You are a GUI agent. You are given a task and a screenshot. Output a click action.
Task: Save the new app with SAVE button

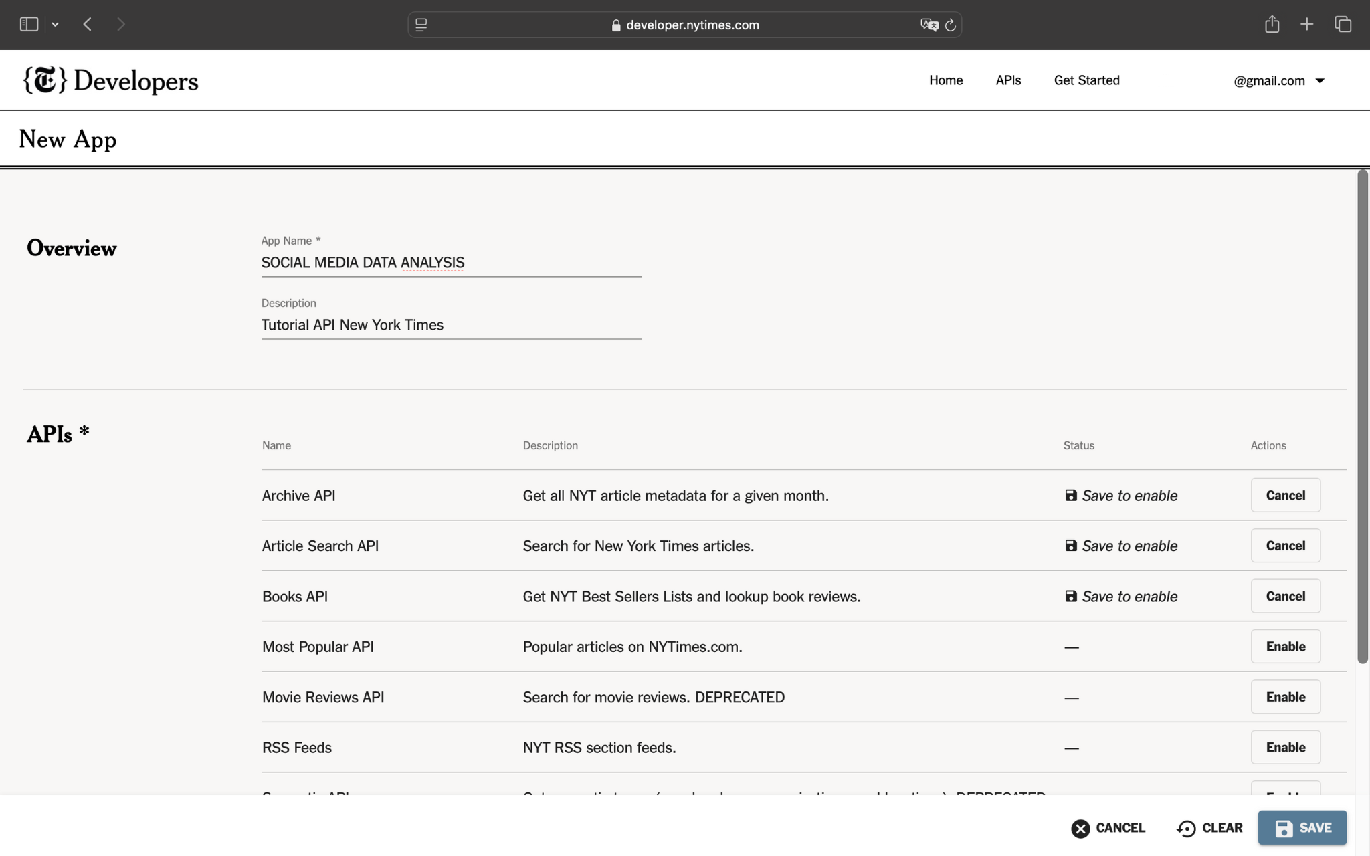[x=1302, y=828]
